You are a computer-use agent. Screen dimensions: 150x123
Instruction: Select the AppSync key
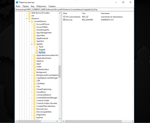click(40, 61)
